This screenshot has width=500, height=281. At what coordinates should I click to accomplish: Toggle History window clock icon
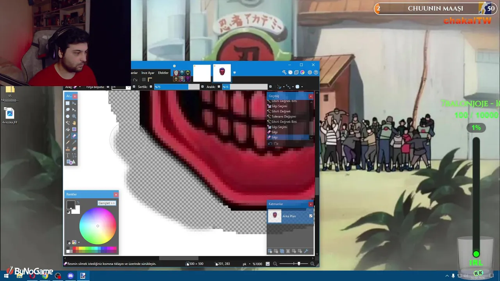point(290,73)
